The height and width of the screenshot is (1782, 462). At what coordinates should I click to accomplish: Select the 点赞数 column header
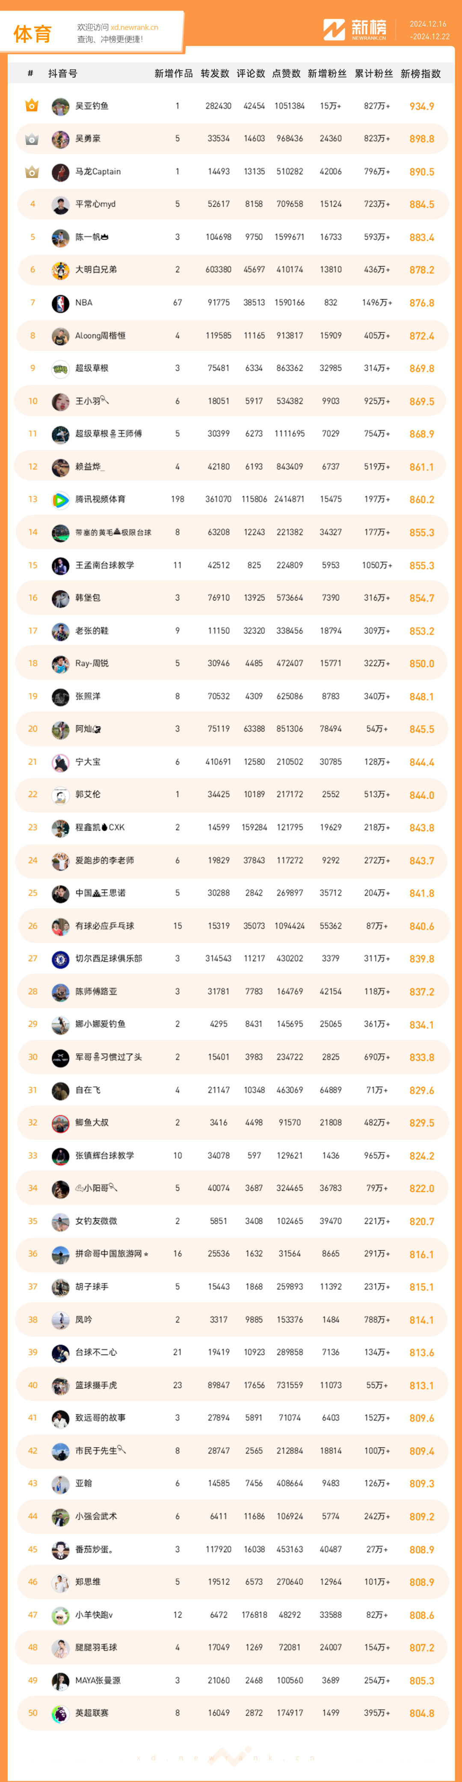click(285, 73)
